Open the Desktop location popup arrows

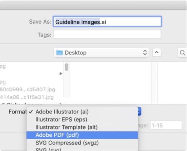145,53
